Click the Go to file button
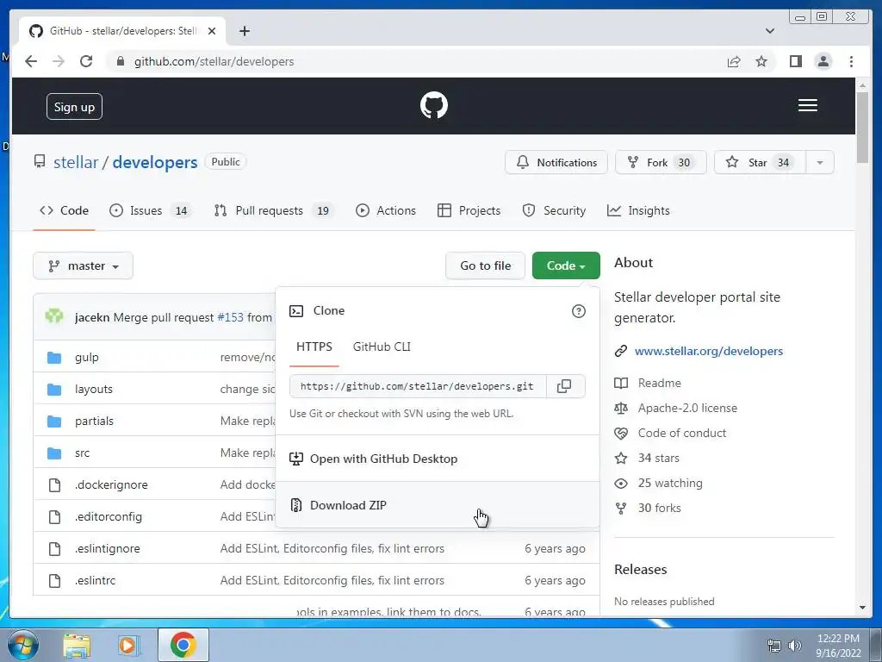Viewport: 882px width, 662px height. click(486, 265)
